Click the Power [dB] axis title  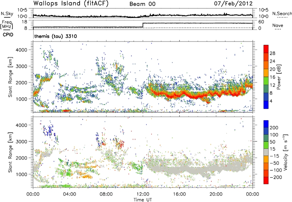[278, 77]
